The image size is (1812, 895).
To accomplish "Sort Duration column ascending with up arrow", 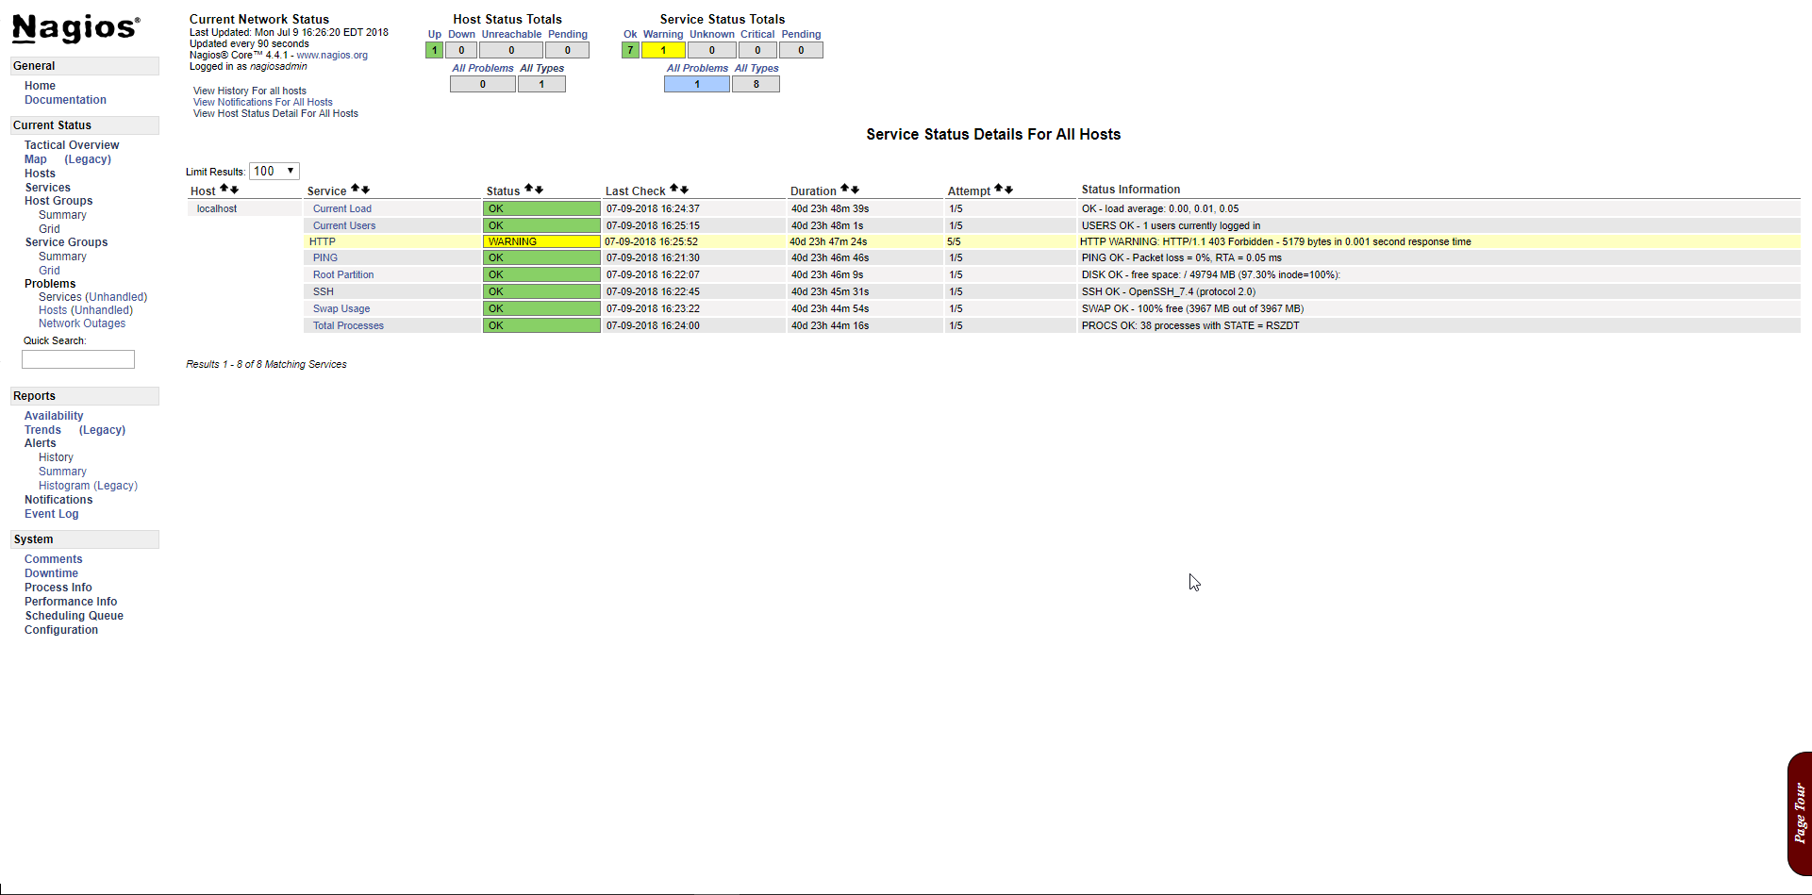I will click(844, 189).
